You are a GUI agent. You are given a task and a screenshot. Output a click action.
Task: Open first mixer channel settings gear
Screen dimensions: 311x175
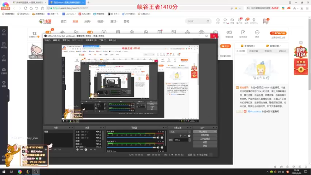pyautogui.click(x=162, y=138)
